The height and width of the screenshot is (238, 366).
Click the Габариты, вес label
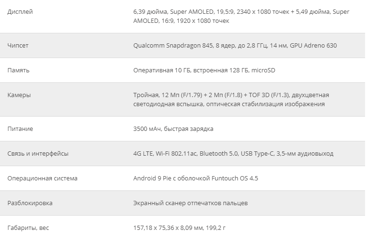point(28,228)
